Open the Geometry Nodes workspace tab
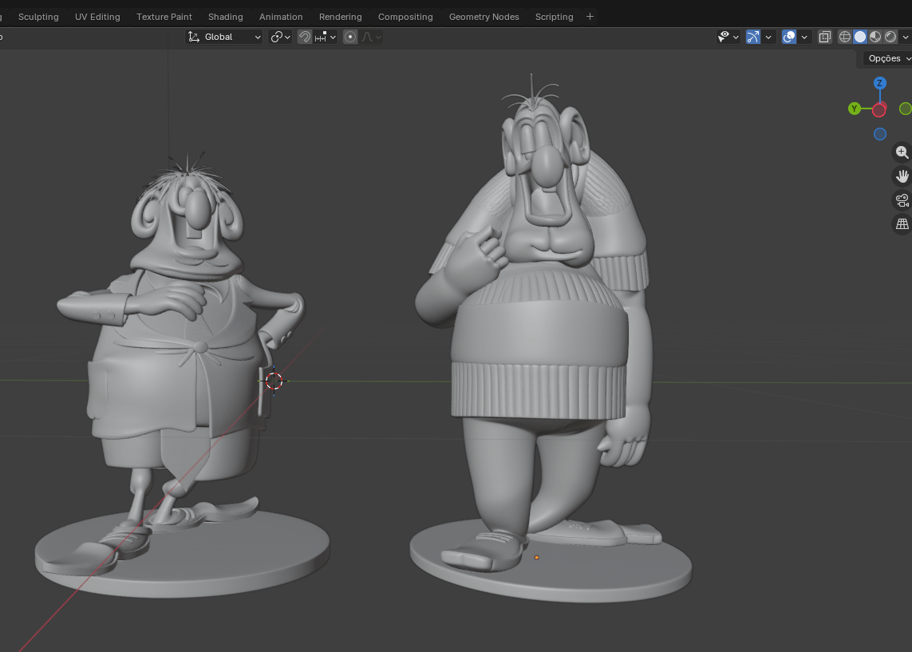The height and width of the screenshot is (652, 912). click(x=484, y=17)
